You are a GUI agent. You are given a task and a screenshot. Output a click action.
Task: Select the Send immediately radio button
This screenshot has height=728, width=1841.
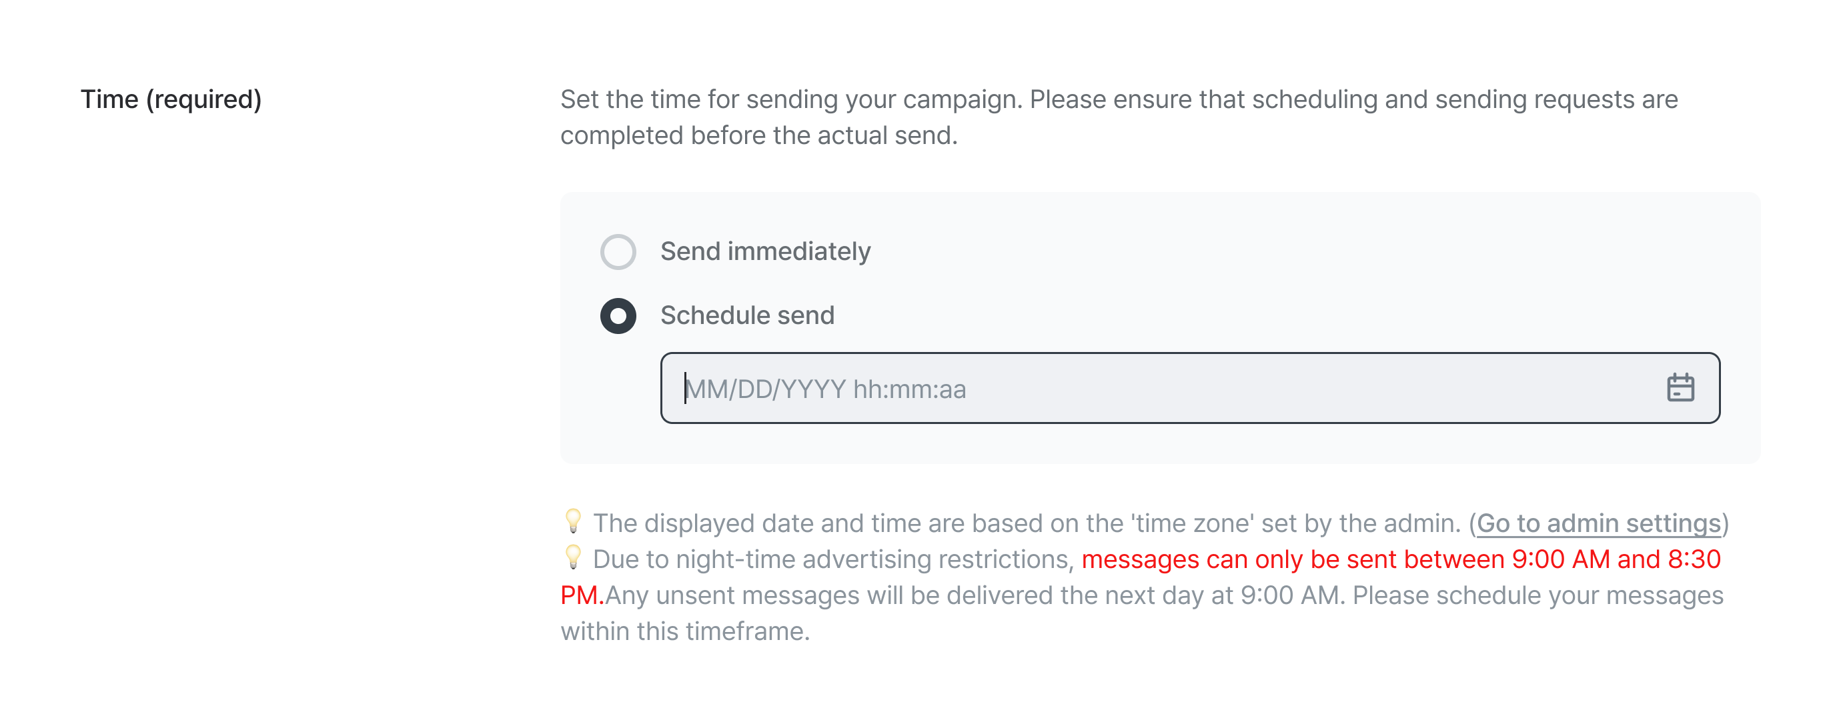tap(618, 251)
